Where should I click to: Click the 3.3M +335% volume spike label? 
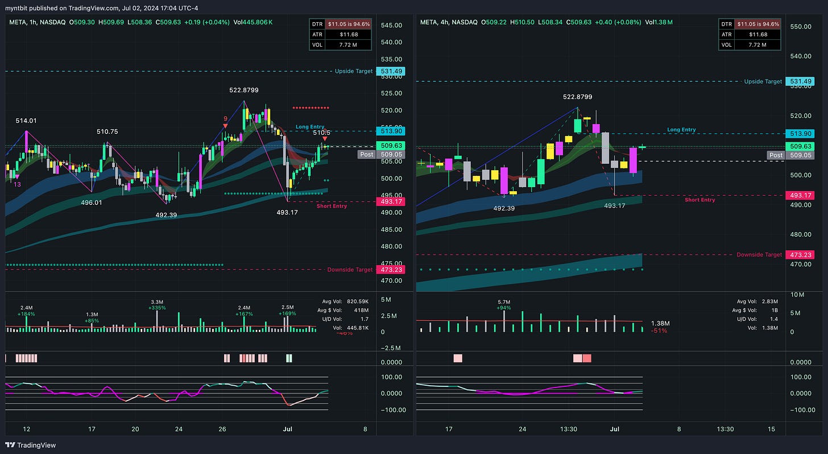click(x=157, y=304)
